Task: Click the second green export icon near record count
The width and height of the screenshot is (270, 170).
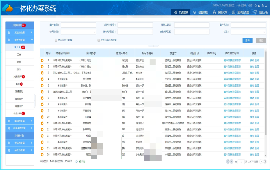Action: 84,162
